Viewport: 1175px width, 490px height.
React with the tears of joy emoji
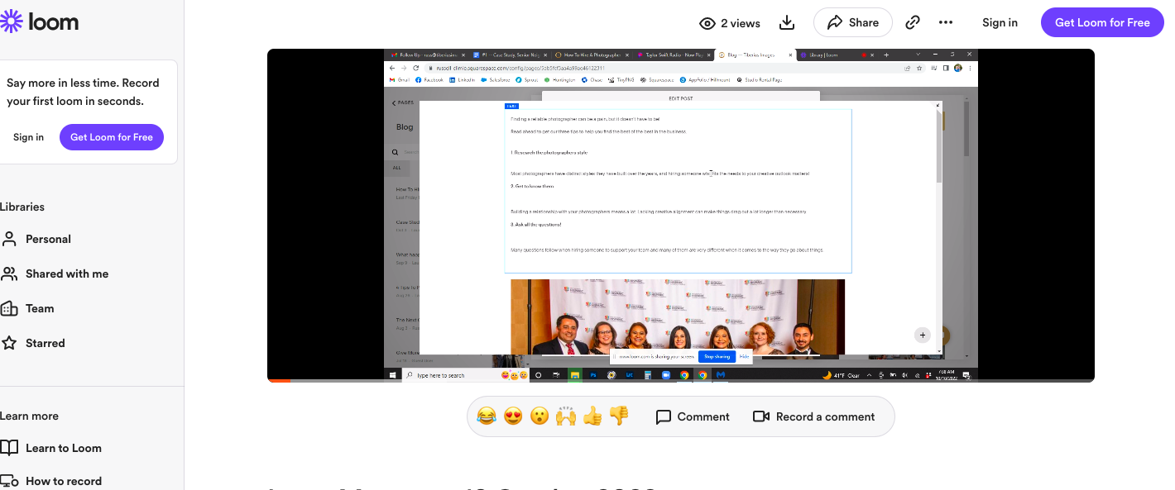[x=487, y=416]
